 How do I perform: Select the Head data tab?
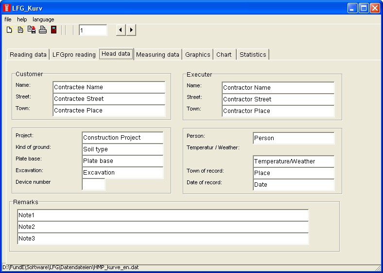(116, 54)
